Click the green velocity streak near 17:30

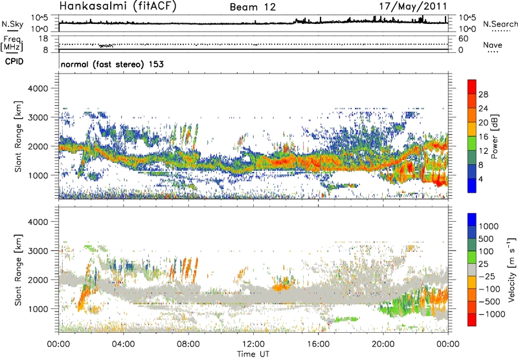(345, 319)
